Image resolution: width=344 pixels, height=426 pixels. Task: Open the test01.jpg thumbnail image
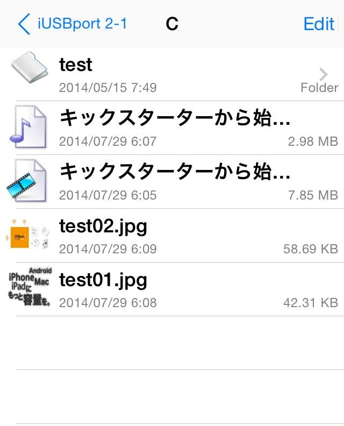tap(30, 287)
